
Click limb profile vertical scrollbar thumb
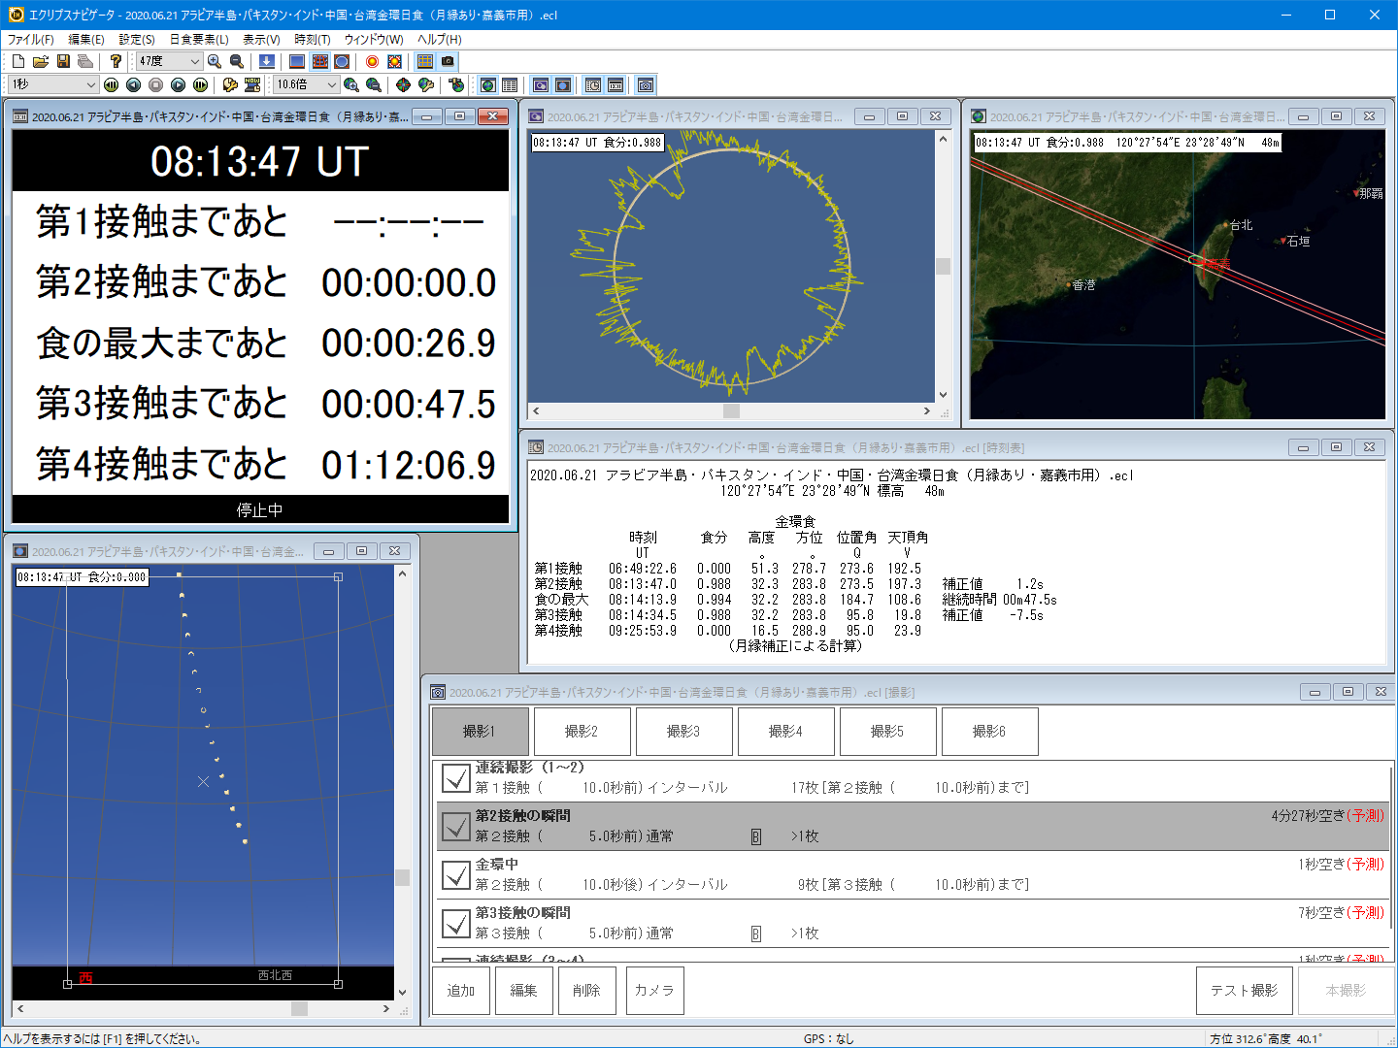pos(943,266)
